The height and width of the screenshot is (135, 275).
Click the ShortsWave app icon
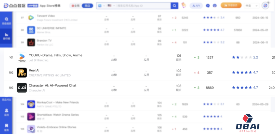tap(31, 117)
